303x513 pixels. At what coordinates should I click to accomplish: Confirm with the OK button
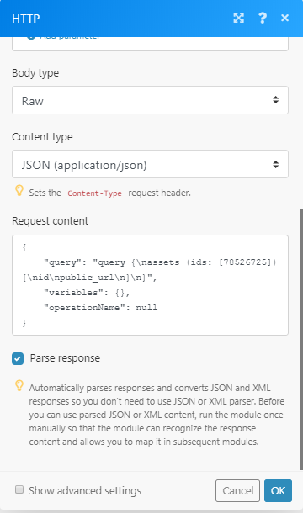[278, 490]
